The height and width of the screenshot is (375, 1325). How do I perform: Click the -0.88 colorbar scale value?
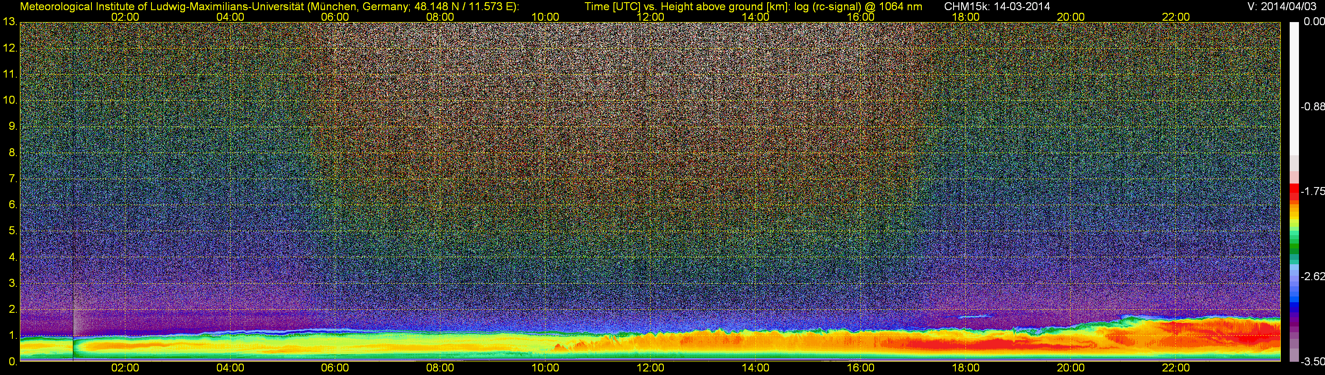pyautogui.click(x=1312, y=107)
